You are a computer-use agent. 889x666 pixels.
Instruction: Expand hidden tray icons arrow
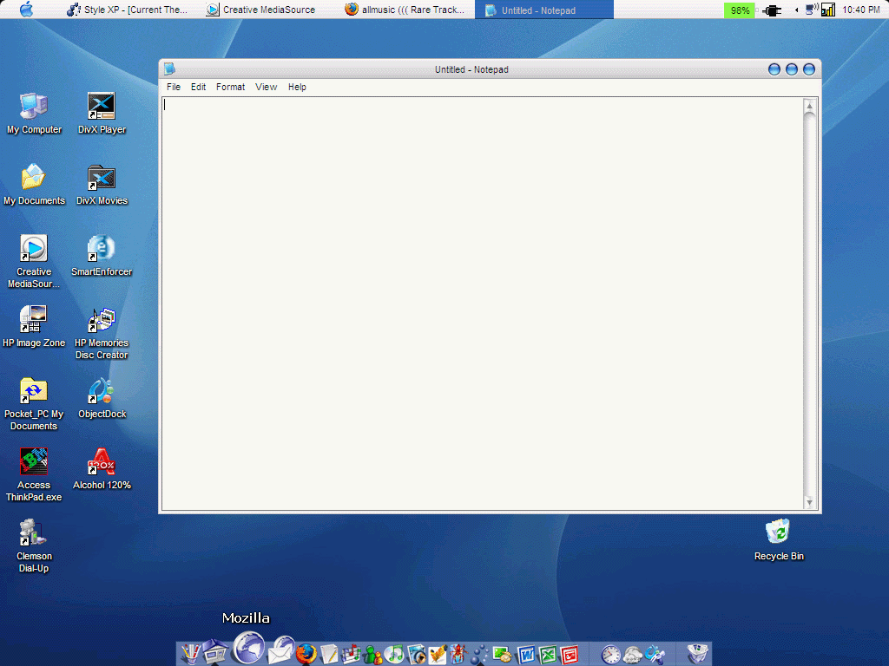[x=797, y=10]
